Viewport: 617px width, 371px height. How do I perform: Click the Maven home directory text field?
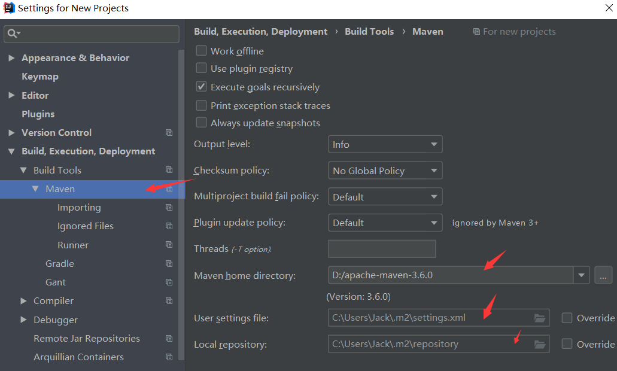[451, 275]
